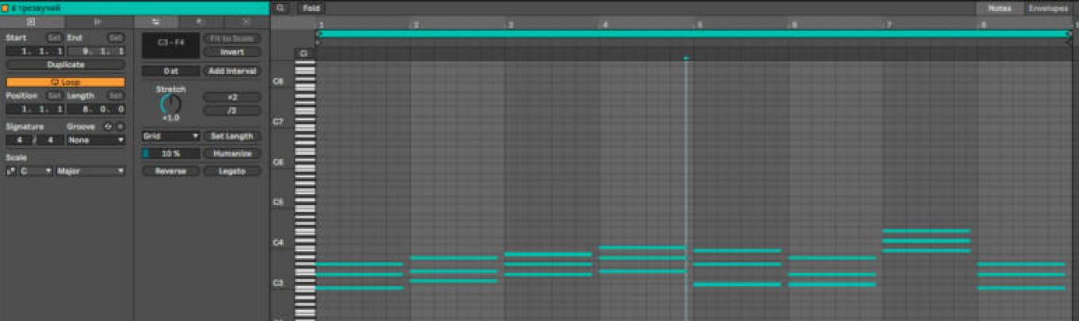The width and height of the screenshot is (1079, 321).
Task: Select the signature numerator field
Action: (x=19, y=140)
